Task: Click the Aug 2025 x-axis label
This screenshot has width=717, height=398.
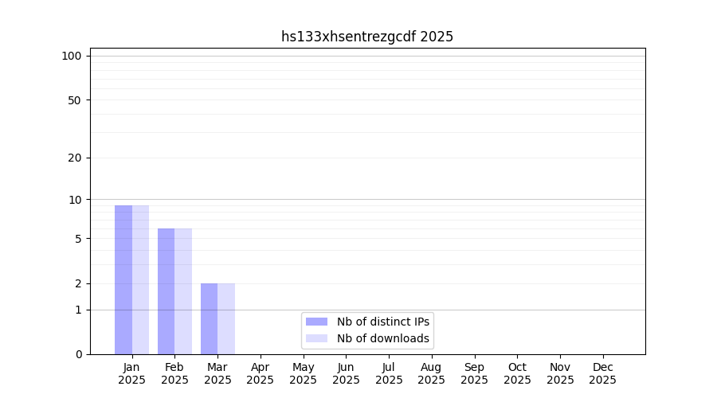Action: (x=432, y=373)
